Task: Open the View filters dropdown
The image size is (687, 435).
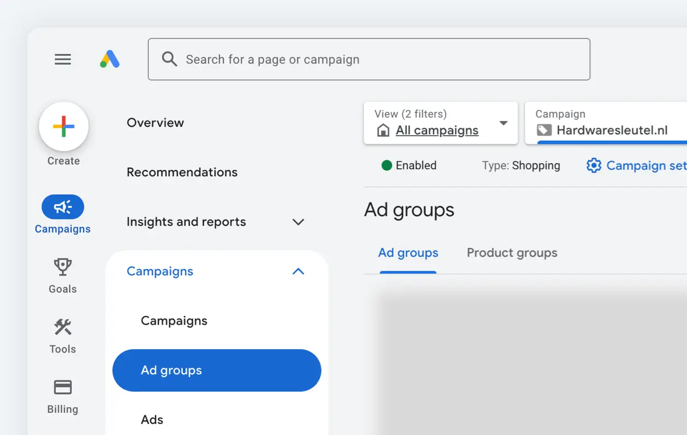Action: pyautogui.click(x=503, y=123)
